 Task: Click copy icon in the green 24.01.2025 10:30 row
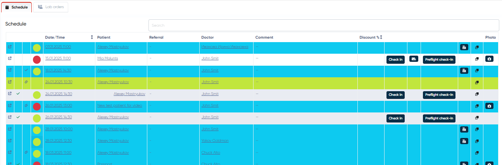pyautogui.click(x=477, y=82)
